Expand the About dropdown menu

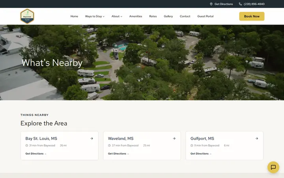117,16
